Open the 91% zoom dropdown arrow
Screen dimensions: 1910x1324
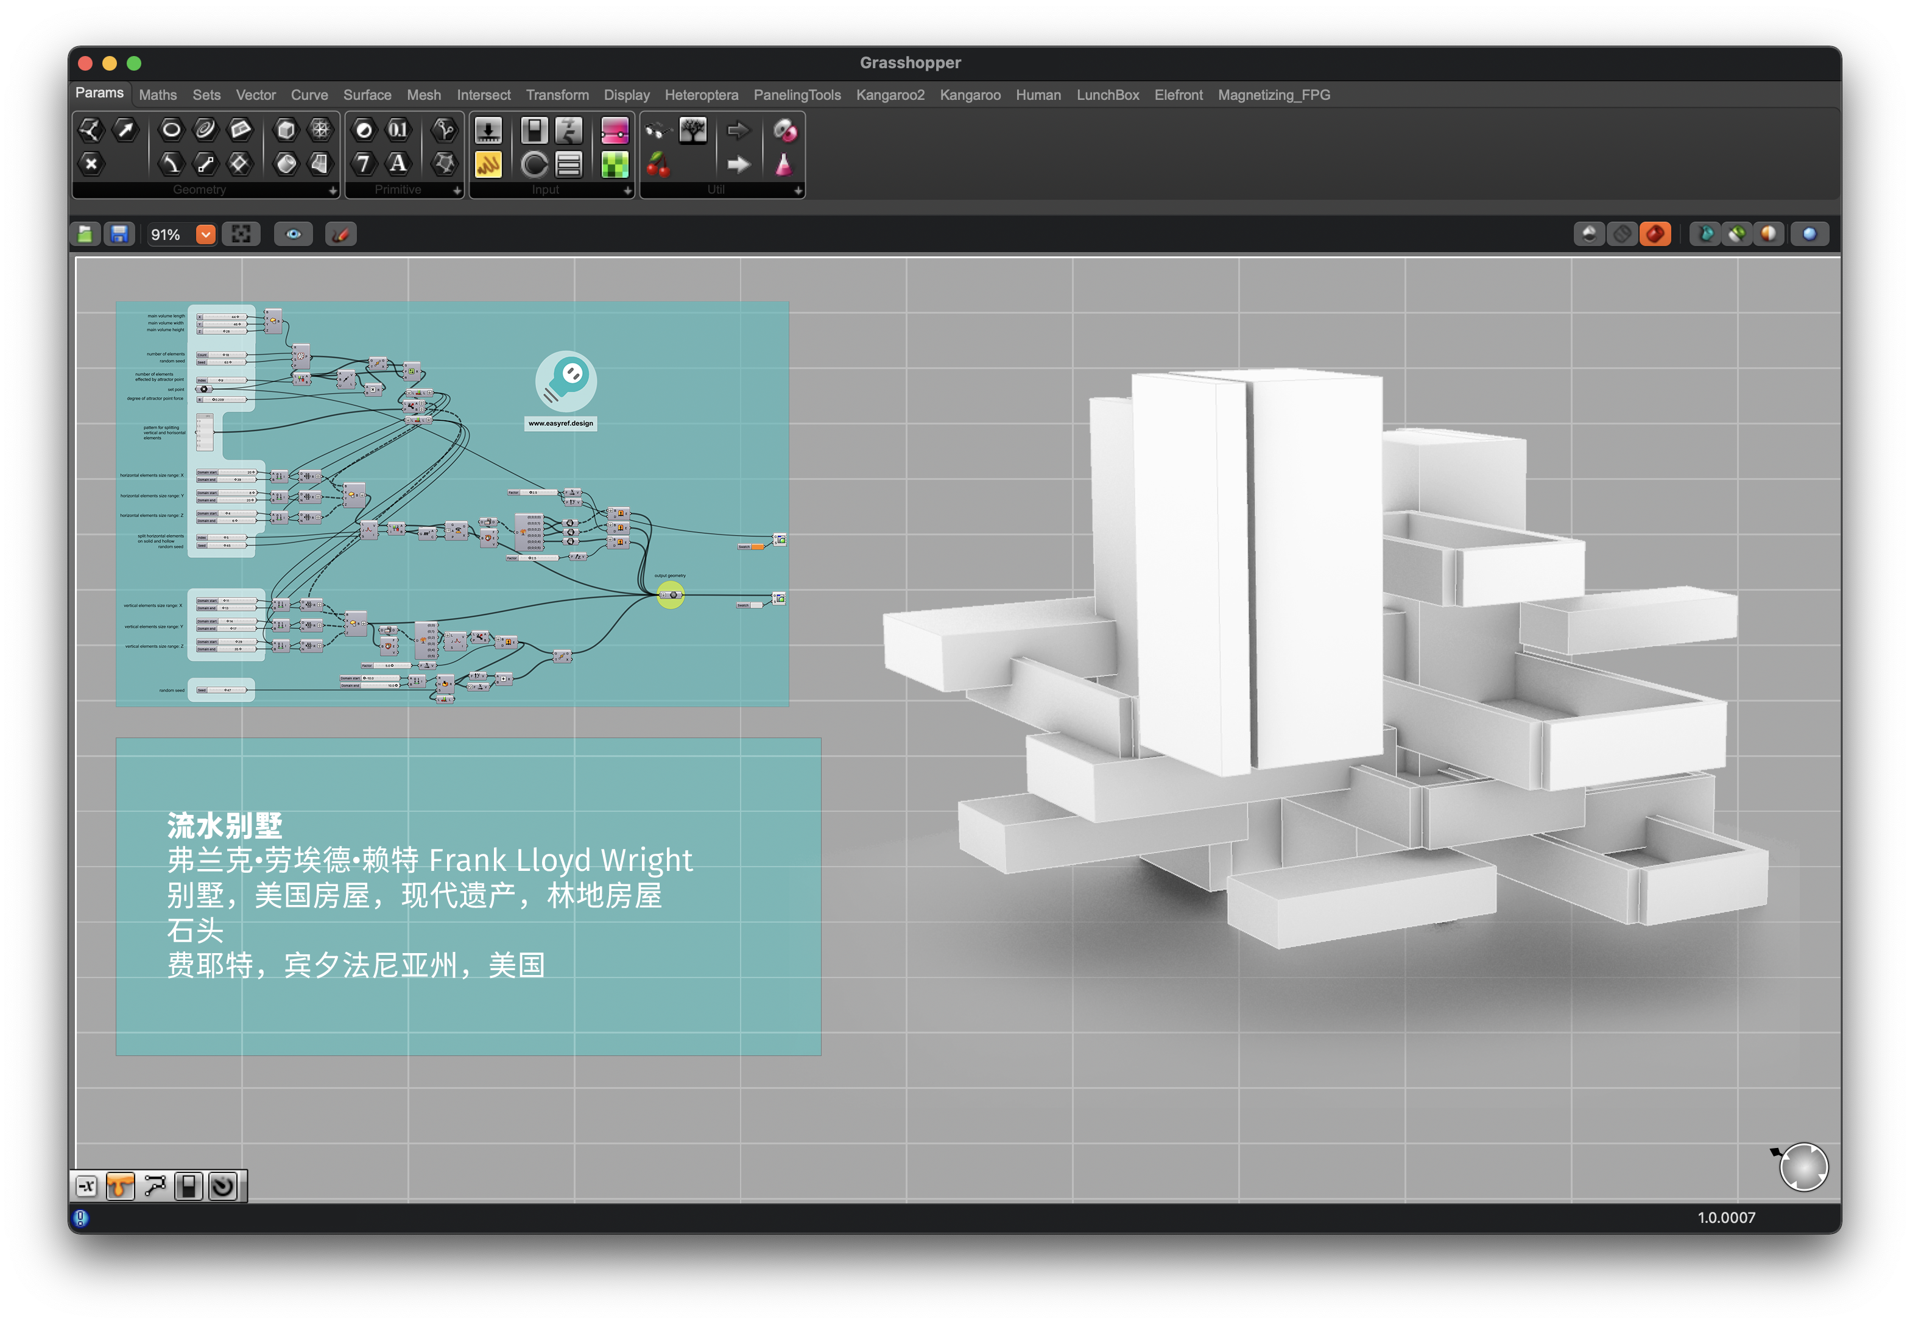[x=205, y=234]
